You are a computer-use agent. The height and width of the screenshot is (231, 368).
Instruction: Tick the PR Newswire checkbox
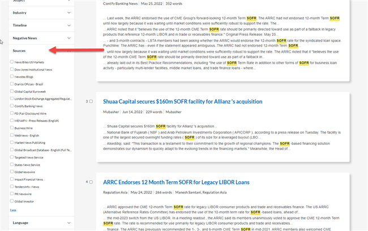tap(12, 194)
